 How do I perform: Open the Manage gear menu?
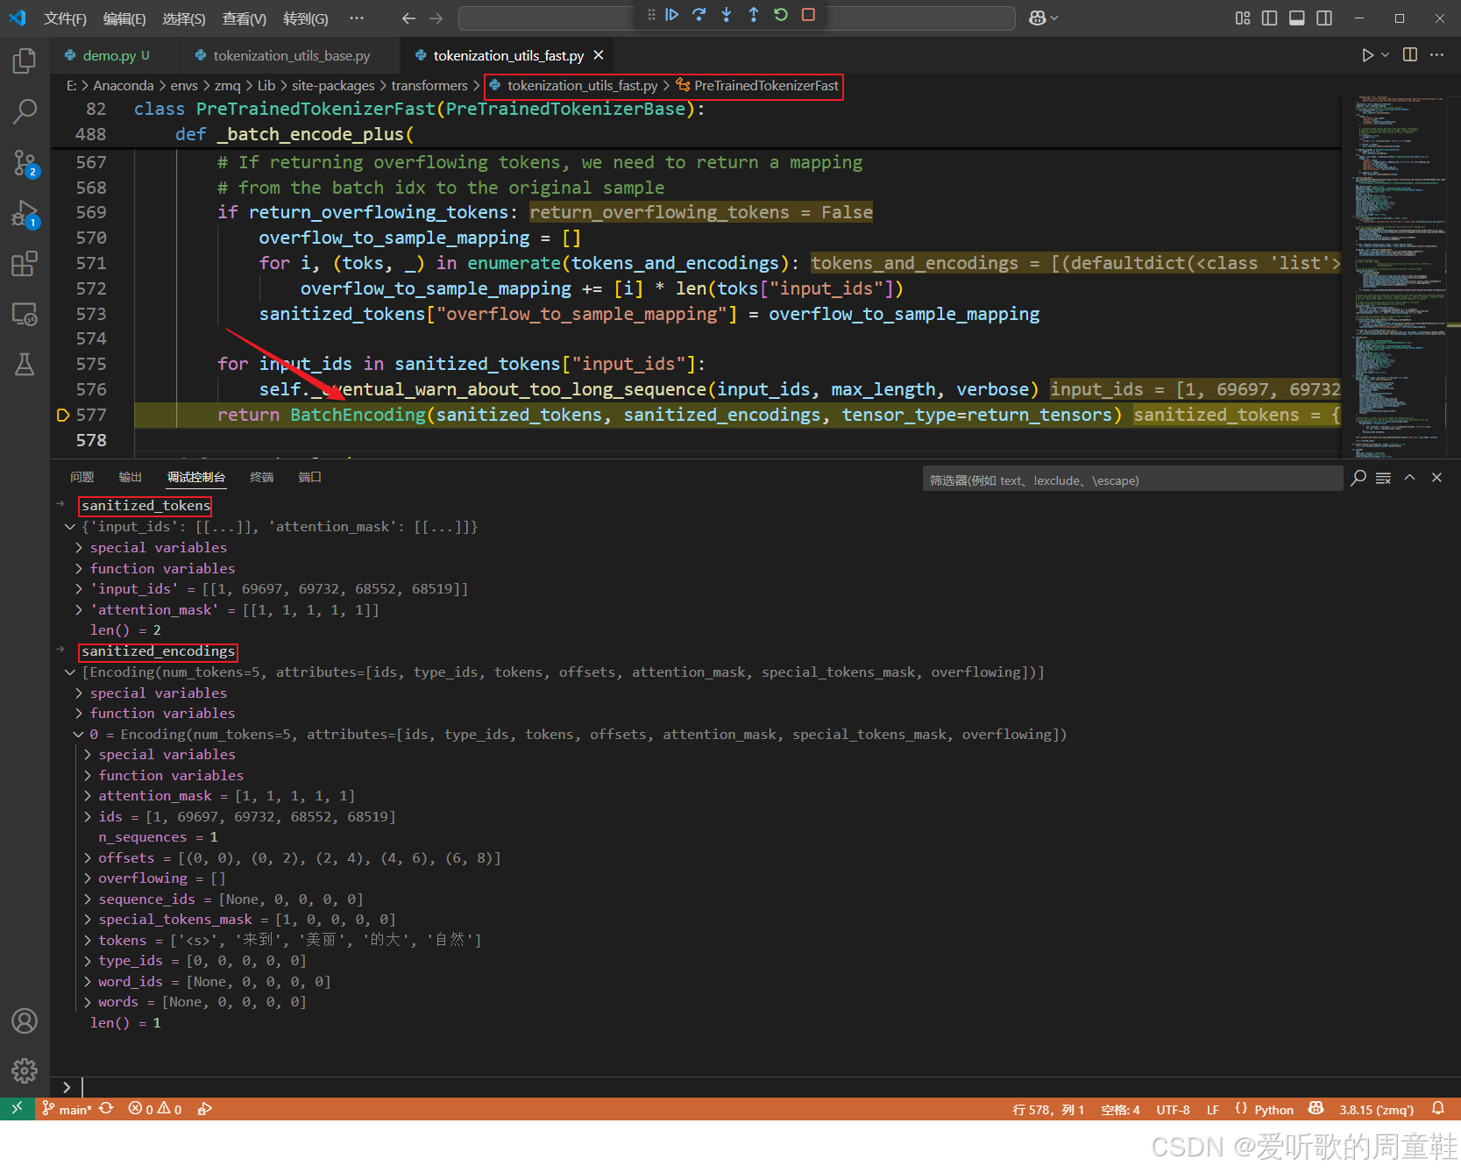coord(25,1070)
